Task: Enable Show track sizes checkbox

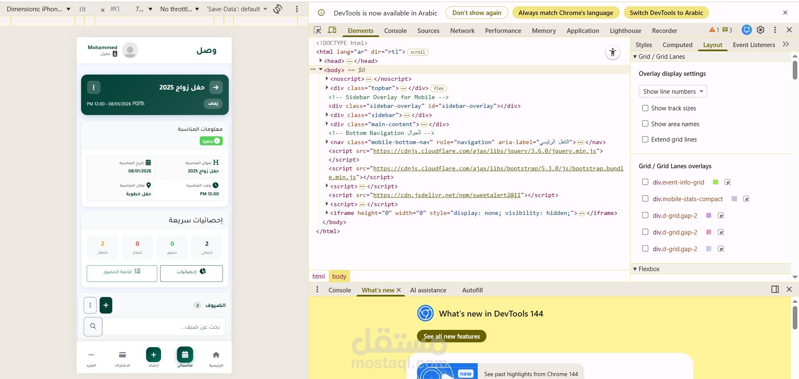Action: [x=645, y=108]
